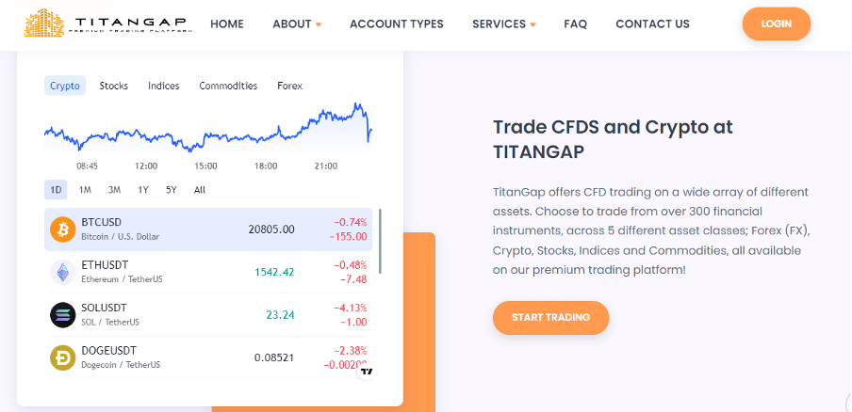
Task: Click the Dogecoin coin icon
Action: 62,357
